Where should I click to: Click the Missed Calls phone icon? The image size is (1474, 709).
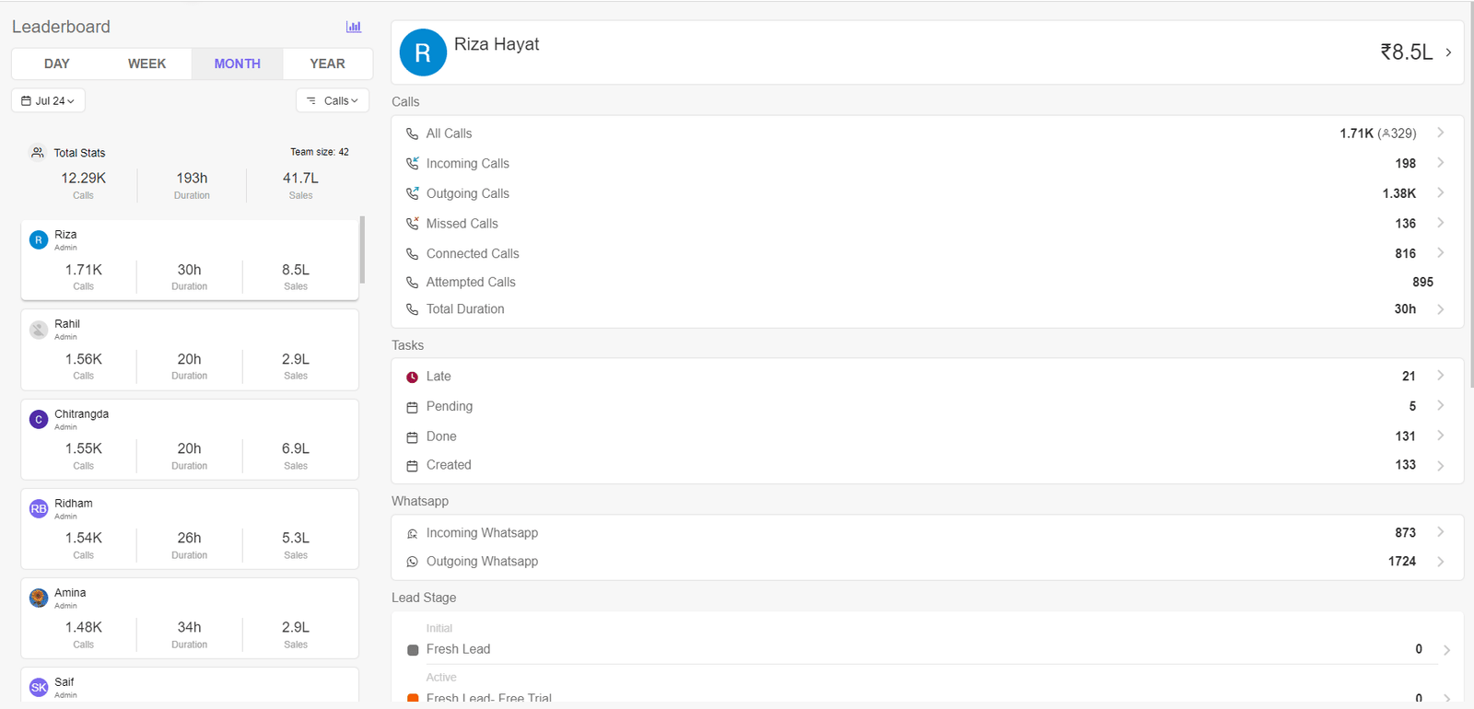coord(413,224)
